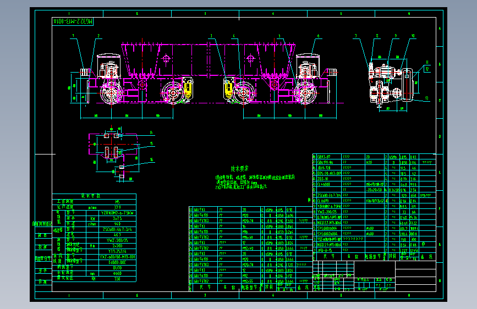
Task: Select part balloon number 16 in detail view
Action: (151, 159)
